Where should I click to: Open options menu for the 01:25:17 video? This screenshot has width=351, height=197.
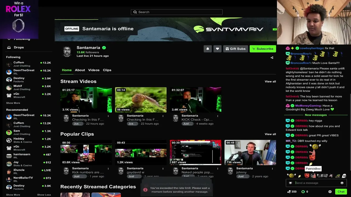coord(108,116)
